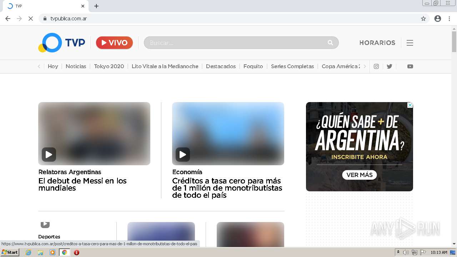The height and width of the screenshot is (257, 457).
Task: Open the red Opera taskbar icon
Action: pyautogui.click(x=76, y=252)
